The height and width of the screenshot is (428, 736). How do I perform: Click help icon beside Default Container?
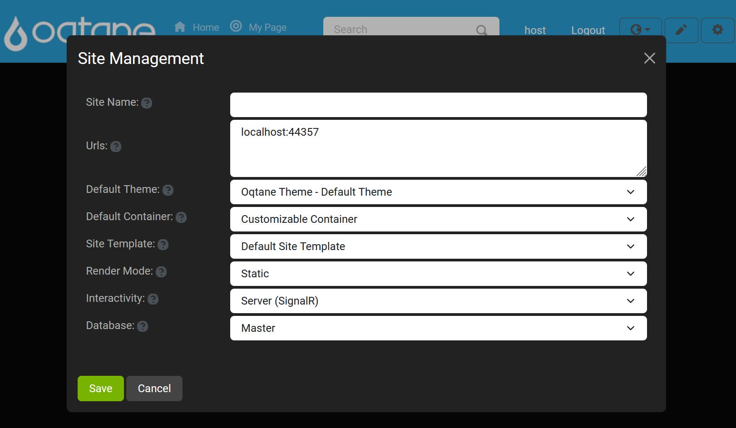(181, 217)
